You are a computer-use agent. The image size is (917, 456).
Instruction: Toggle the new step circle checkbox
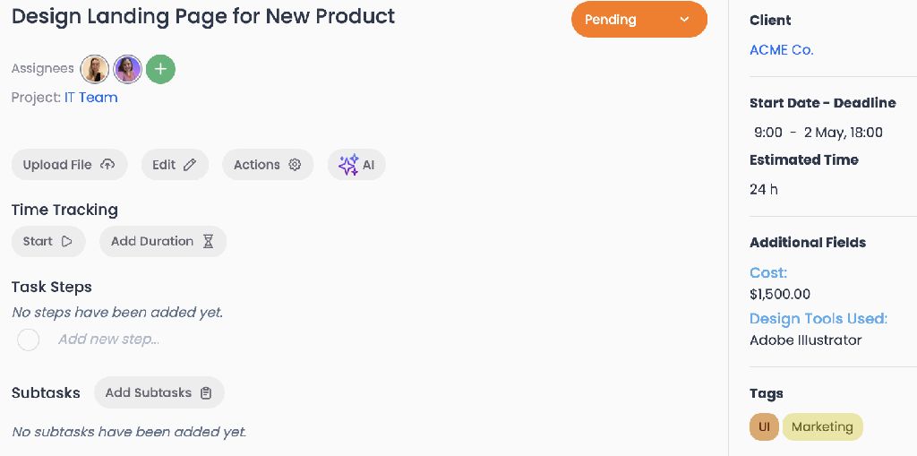pos(29,340)
